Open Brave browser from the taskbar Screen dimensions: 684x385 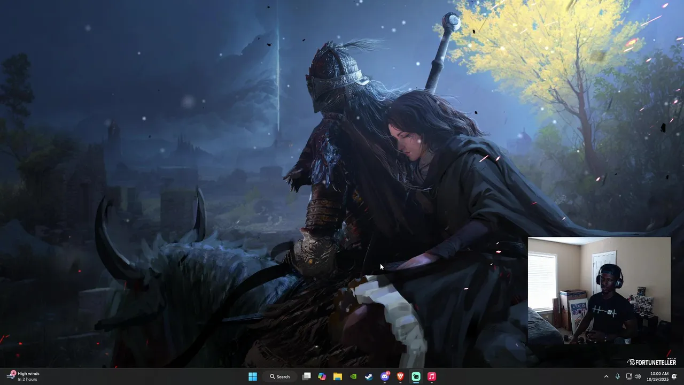pyautogui.click(x=400, y=376)
